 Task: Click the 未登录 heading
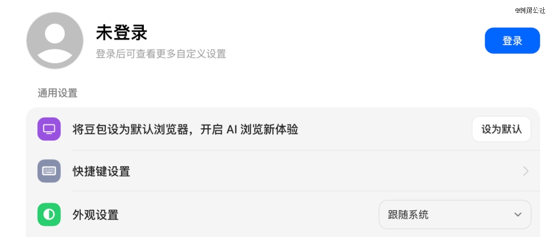pos(121,33)
